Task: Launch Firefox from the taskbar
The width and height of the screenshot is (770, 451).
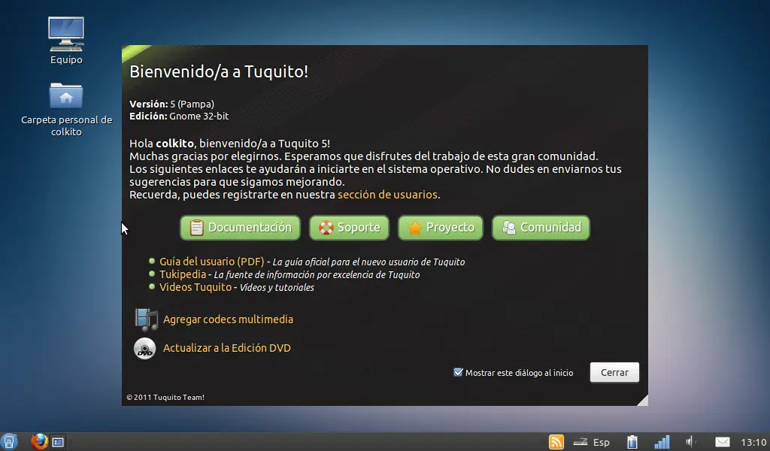Action: (39, 442)
